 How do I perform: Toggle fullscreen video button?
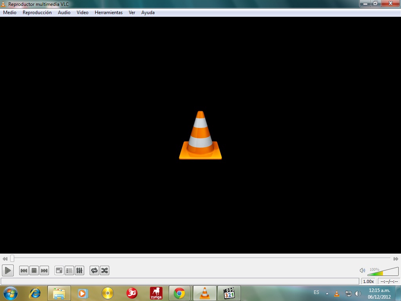point(59,270)
